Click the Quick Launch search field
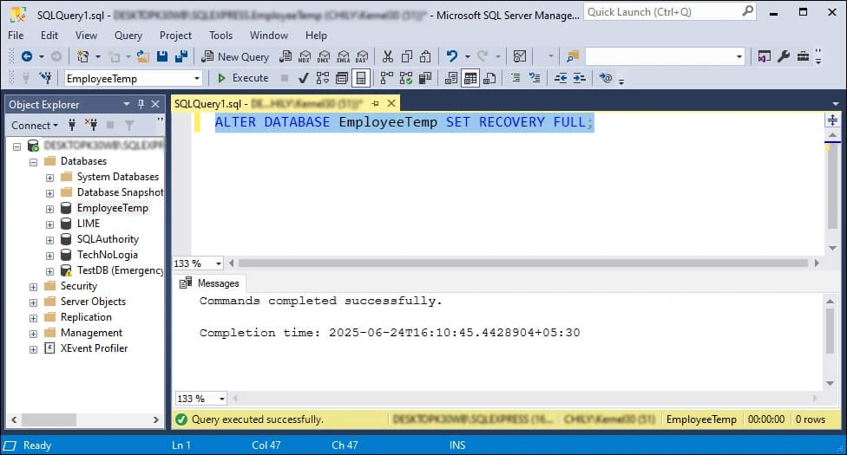The height and width of the screenshot is (455, 847). 670,12
